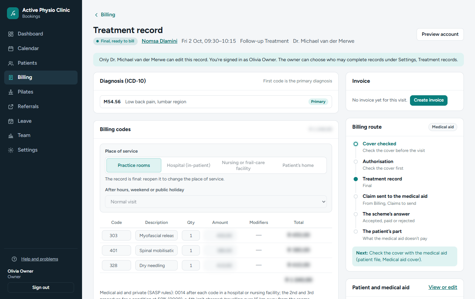
Task: Open the Team section
Action: coord(41,136)
